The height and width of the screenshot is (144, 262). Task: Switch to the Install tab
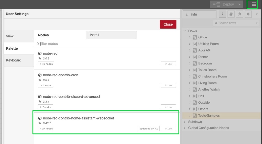click(x=111, y=35)
